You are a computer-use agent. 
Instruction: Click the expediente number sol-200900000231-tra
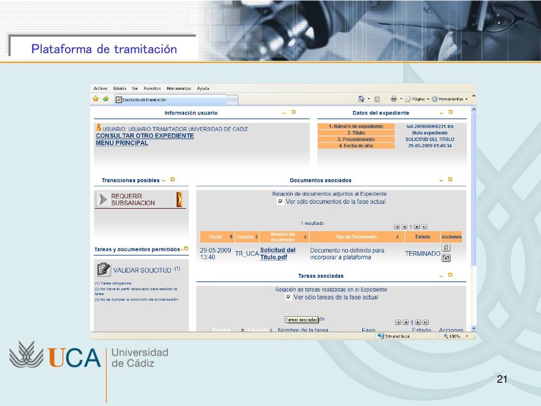[430, 126]
